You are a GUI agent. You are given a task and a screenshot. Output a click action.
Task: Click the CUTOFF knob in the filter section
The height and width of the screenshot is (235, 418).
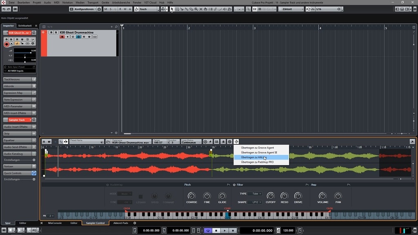pyautogui.click(x=270, y=196)
